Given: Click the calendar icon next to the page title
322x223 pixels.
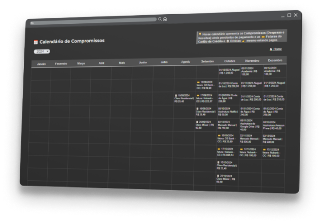Looking at the screenshot, I should coord(35,43).
